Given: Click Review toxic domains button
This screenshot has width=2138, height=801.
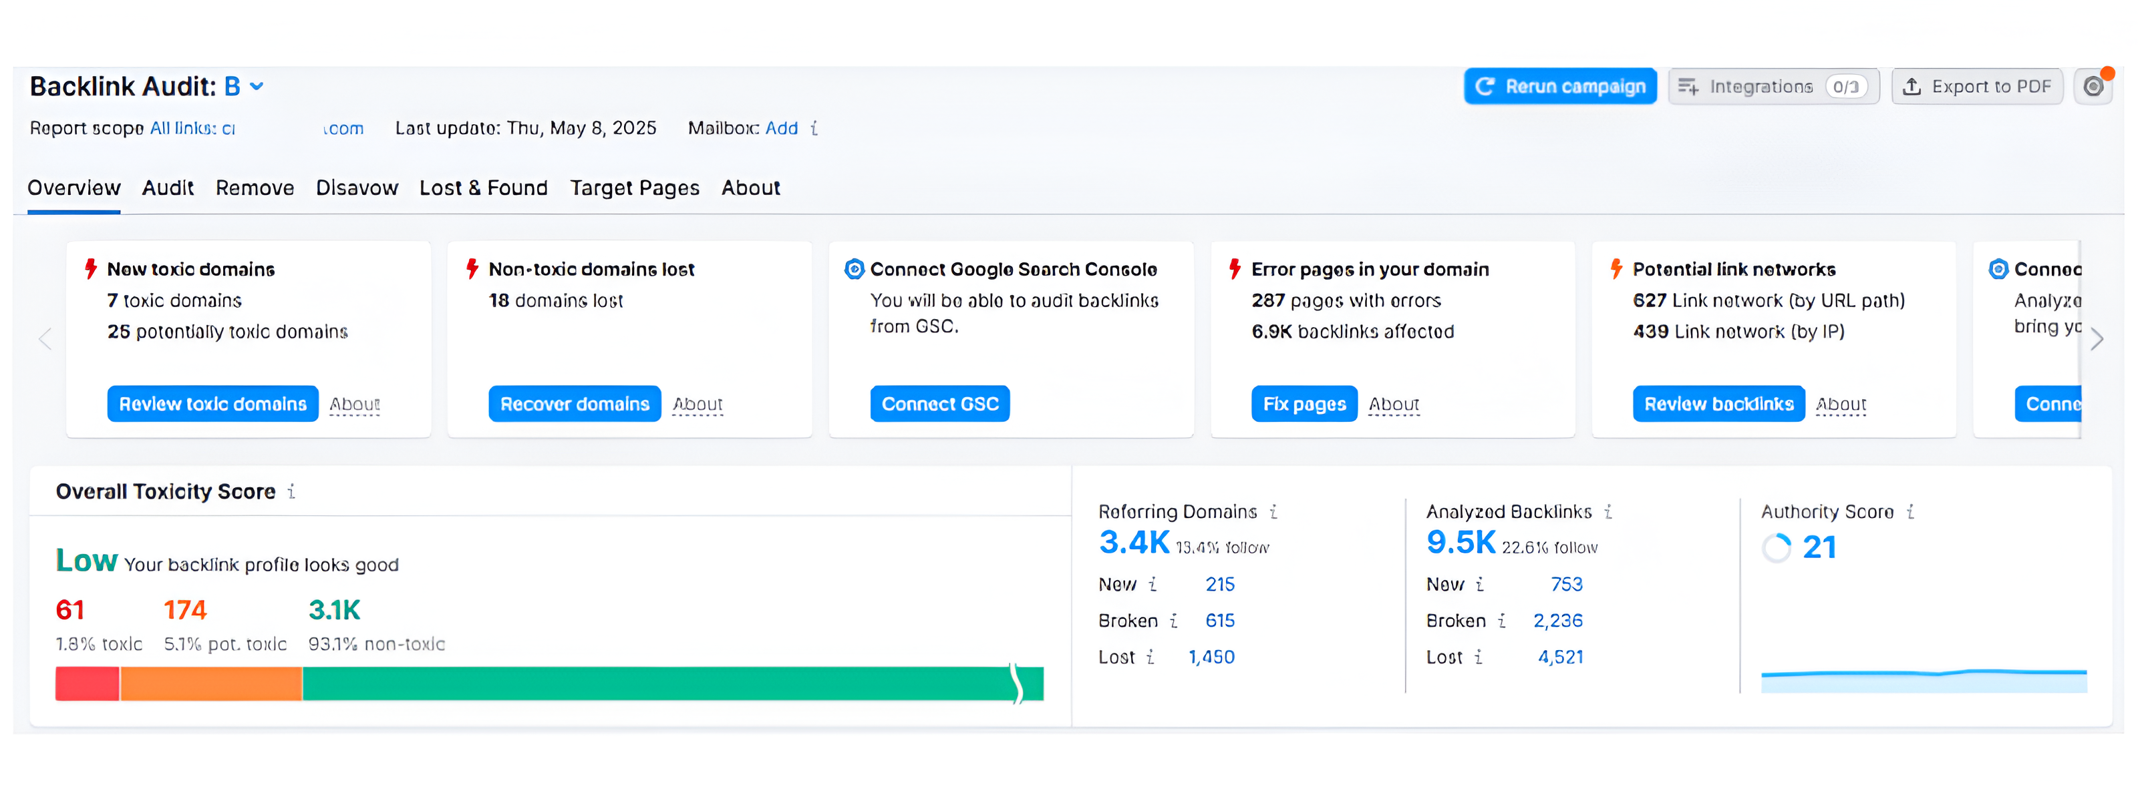Looking at the screenshot, I should [x=212, y=404].
